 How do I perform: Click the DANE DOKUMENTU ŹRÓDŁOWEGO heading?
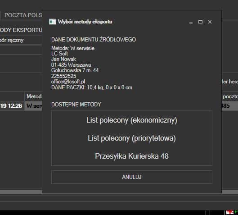(94, 40)
